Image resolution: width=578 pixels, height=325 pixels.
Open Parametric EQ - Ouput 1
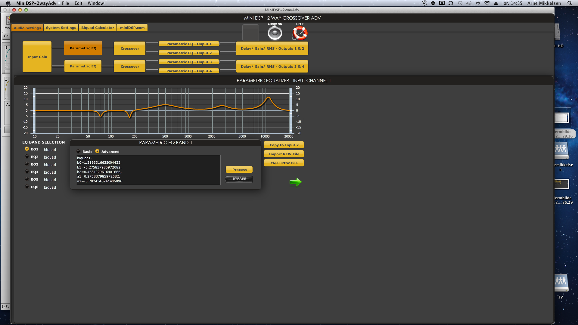click(x=189, y=44)
